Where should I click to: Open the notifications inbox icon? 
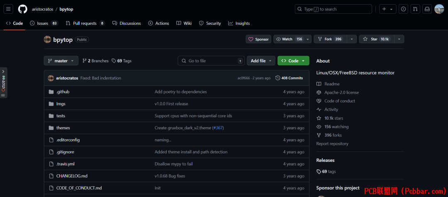point(427,9)
